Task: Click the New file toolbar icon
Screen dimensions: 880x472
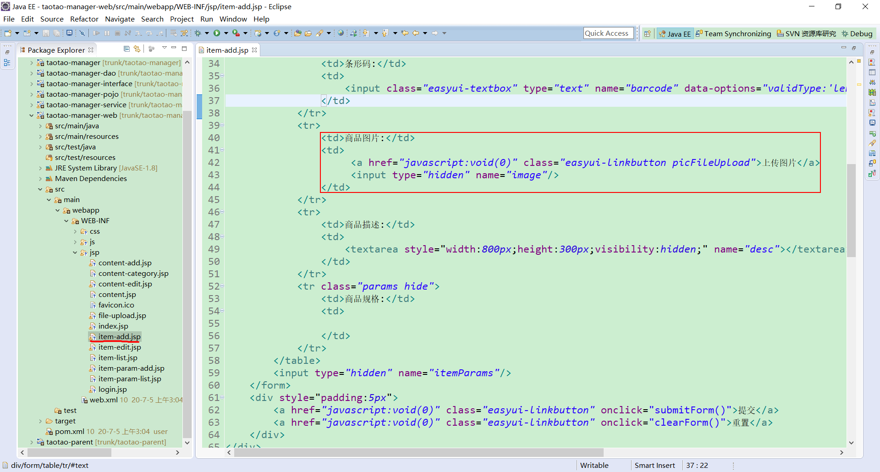Action: tap(8, 33)
